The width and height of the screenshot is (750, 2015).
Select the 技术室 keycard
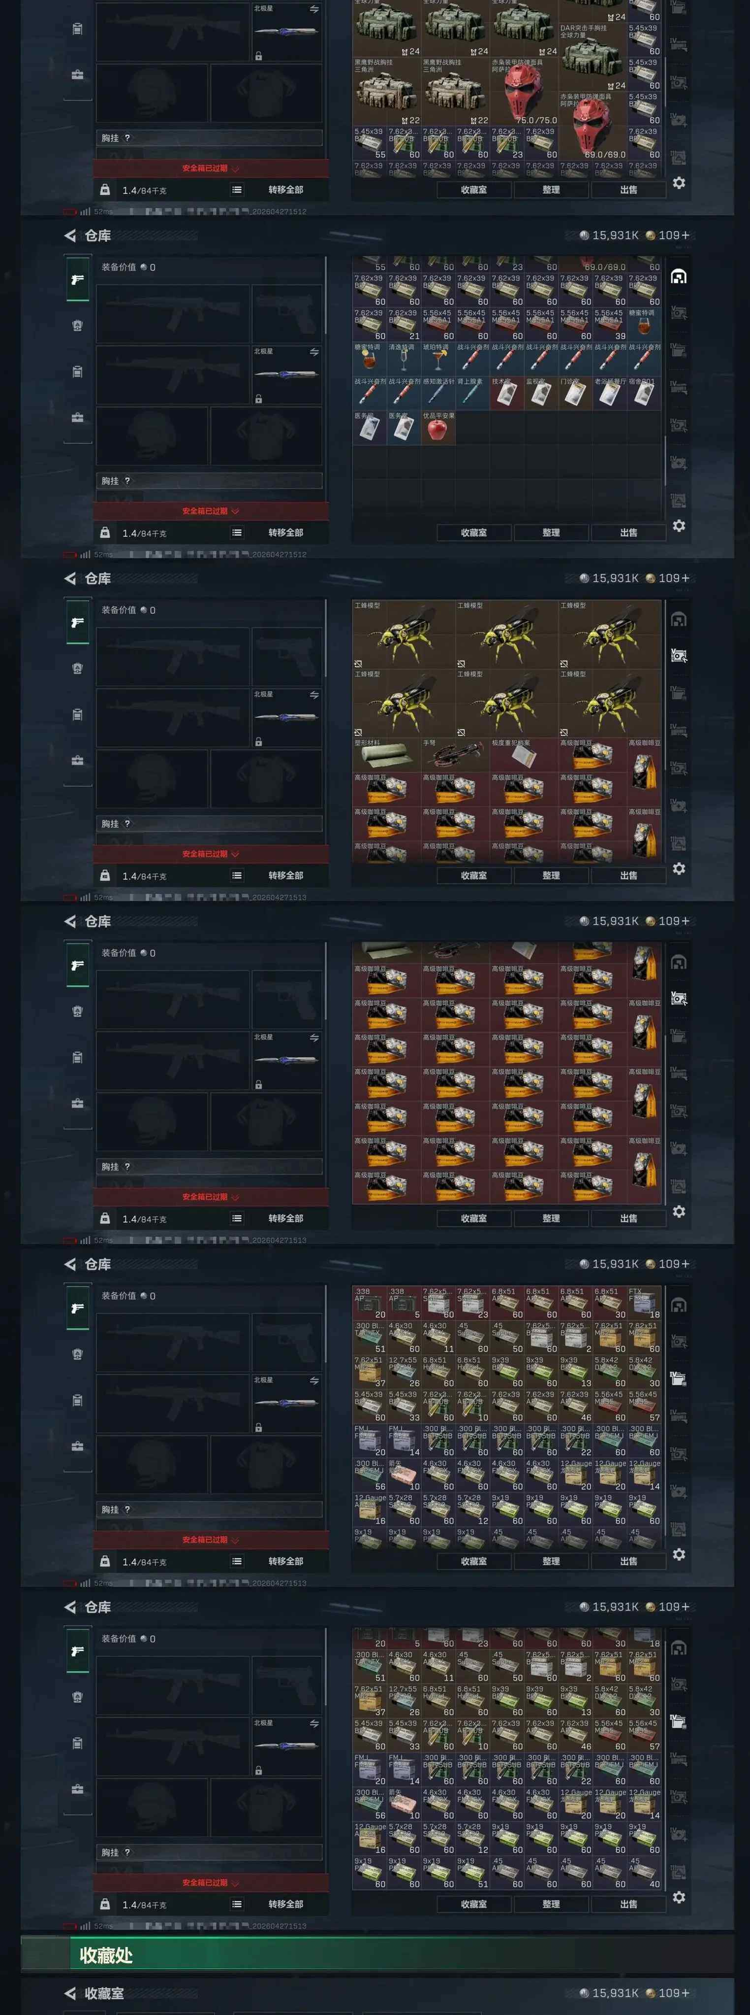pyautogui.click(x=507, y=394)
